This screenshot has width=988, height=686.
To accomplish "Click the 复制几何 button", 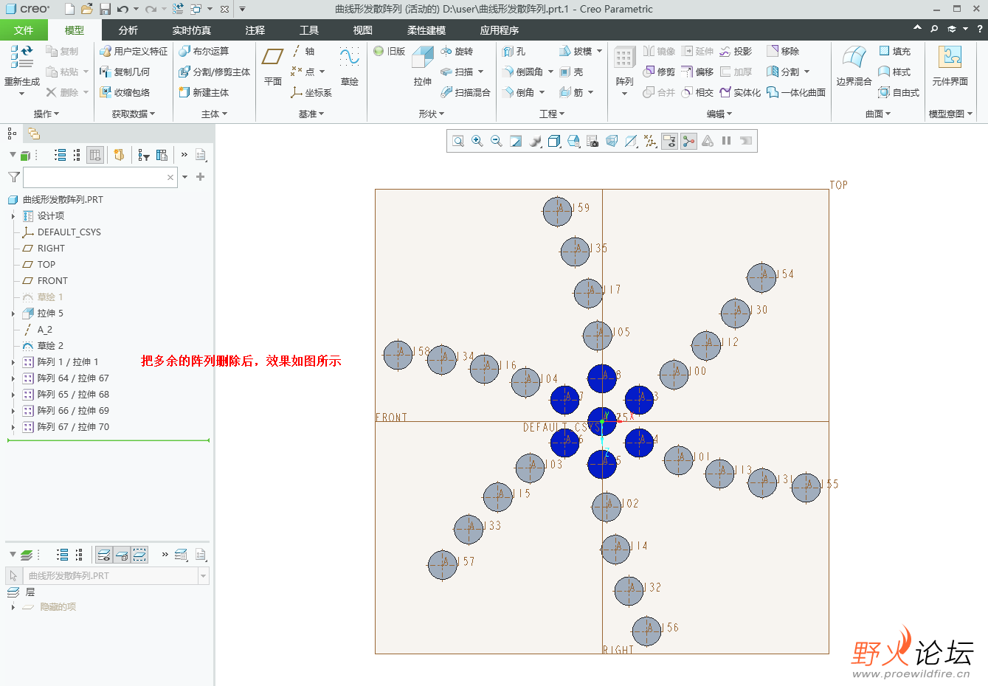I will [x=125, y=72].
